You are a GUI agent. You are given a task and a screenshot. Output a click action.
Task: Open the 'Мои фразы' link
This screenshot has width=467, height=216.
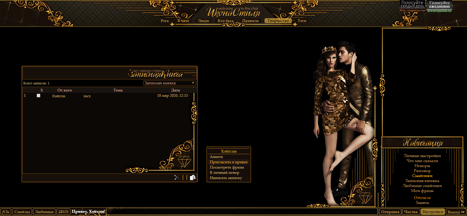click(x=422, y=191)
